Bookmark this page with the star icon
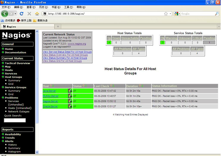 (x=166, y=14)
